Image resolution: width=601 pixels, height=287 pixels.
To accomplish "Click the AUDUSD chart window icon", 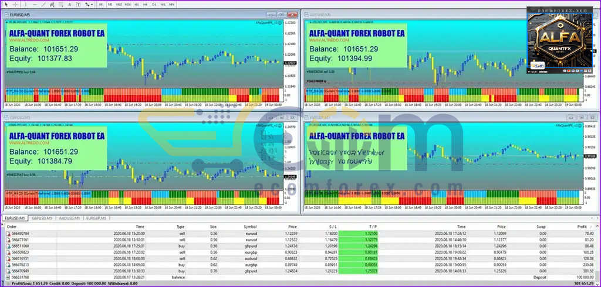I will click(306, 15).
